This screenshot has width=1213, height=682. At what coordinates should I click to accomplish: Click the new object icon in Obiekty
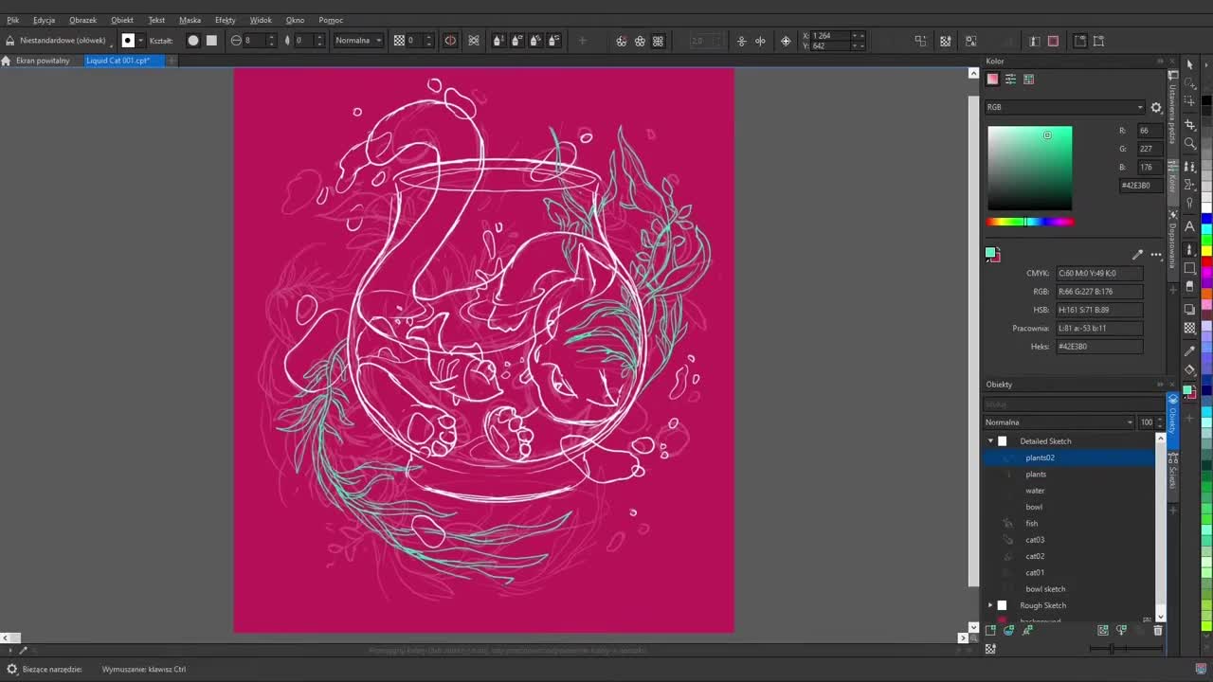point(990,630)
